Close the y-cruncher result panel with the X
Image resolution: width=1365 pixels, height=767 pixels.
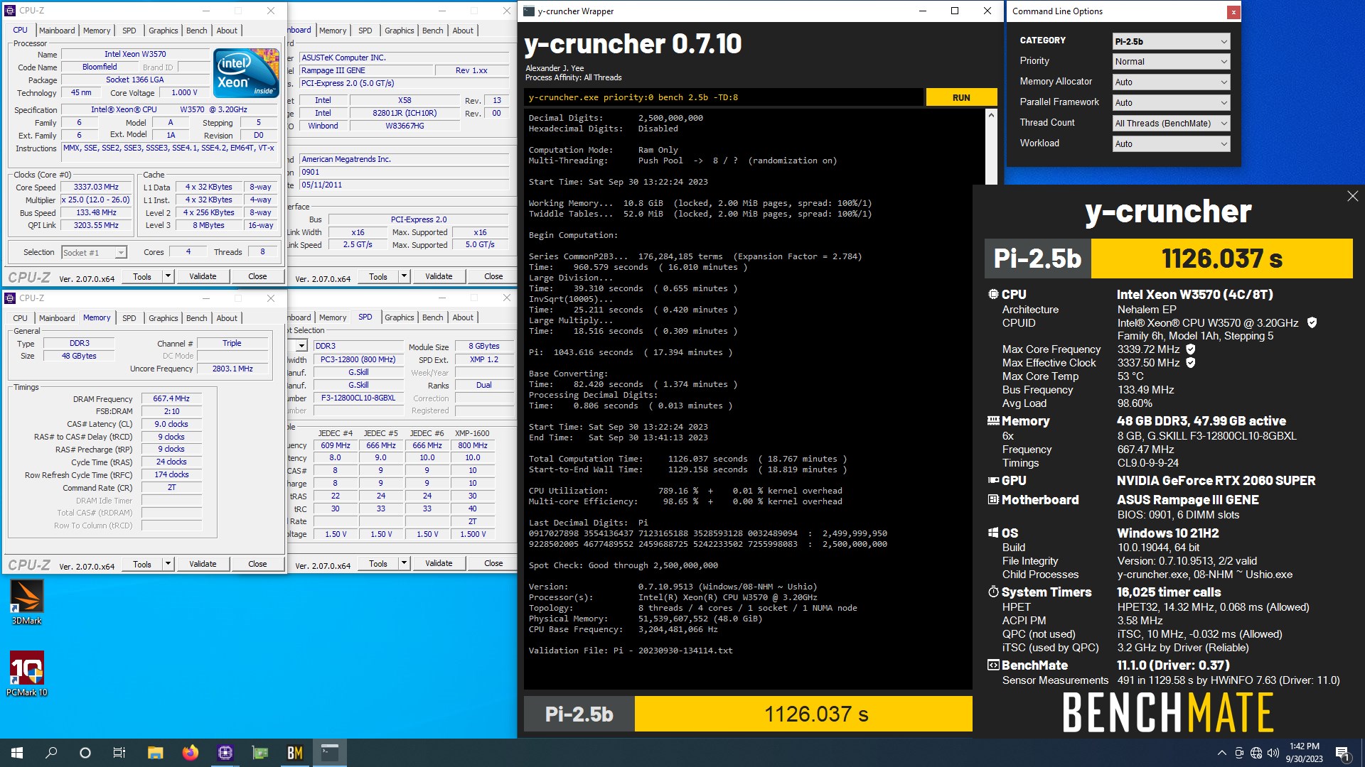[x=1352, y=196]
